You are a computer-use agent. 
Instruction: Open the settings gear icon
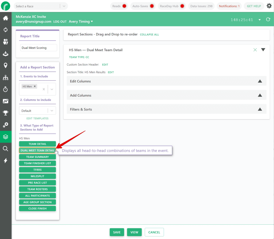(x=269, y=6)
